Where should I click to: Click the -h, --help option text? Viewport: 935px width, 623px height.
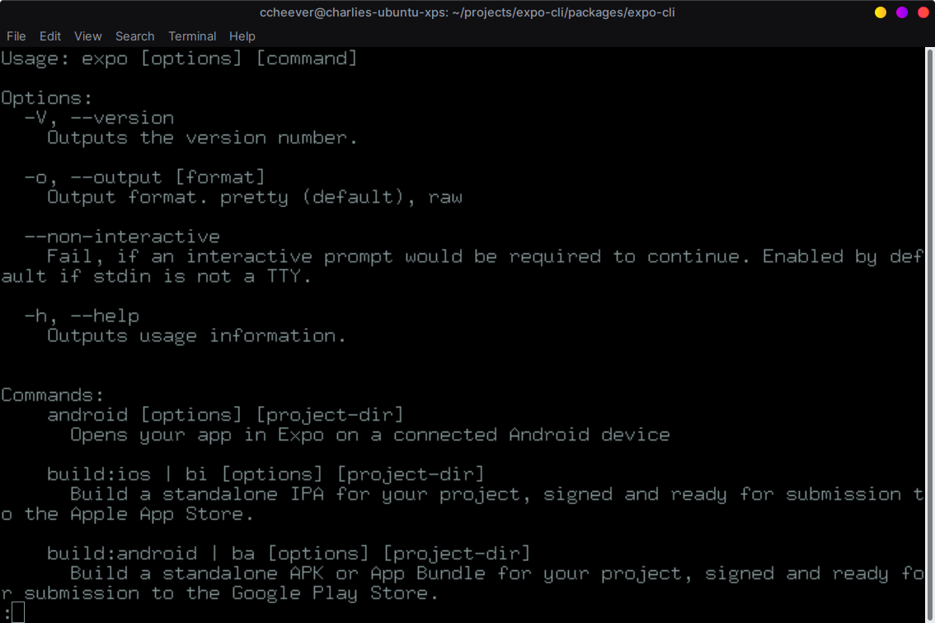82,315
